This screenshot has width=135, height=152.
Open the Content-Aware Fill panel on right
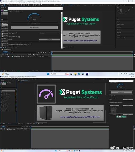coord(121,38)
